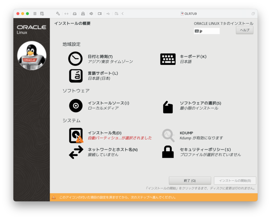Open 日付と時刻(T) settings
Viewport: 271px width, 219px height.
pyautogui.click(x=100, y=57)
